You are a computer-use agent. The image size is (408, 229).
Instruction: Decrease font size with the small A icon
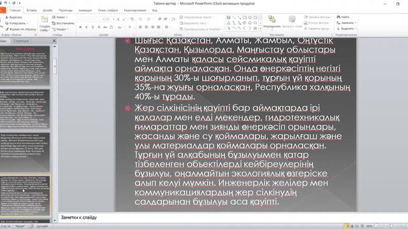pyautogui.click(x=124, y=19)
